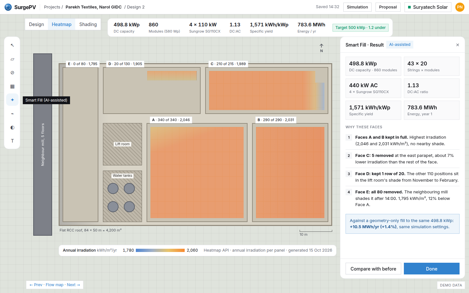
Task: Activate the Smart Fill sparkle tool
Action: (12, 100)
